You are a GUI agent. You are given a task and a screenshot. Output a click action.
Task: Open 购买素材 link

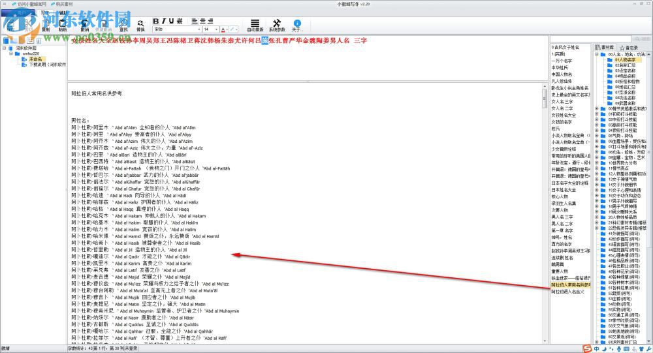pos(61,4)
